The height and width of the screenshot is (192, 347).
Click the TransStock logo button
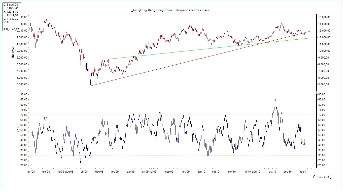point(323,177)
